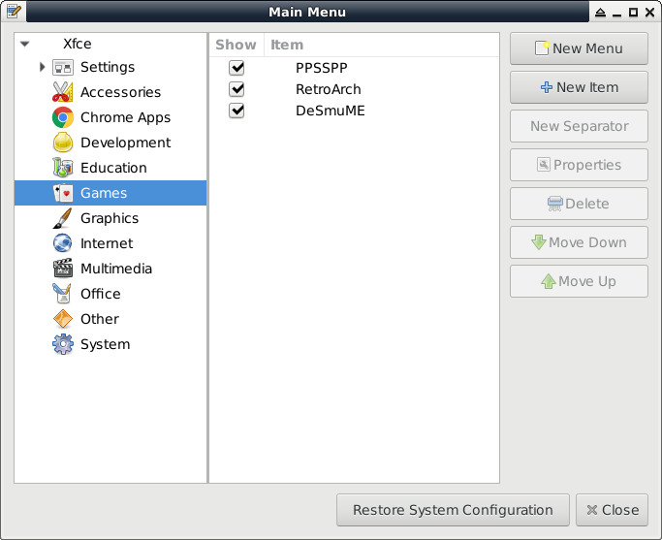Click Restore System Configuration

tap(453, 510)
